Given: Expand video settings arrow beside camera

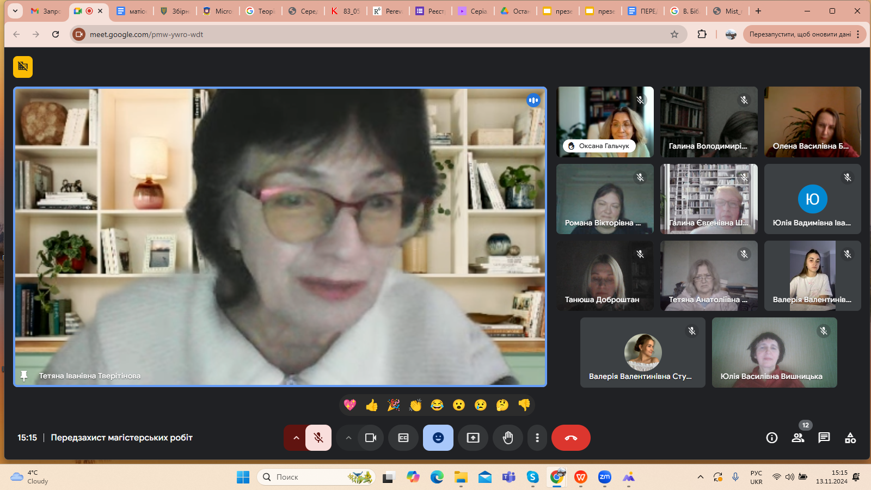Looking at the screenshot, I should [348, 438].
